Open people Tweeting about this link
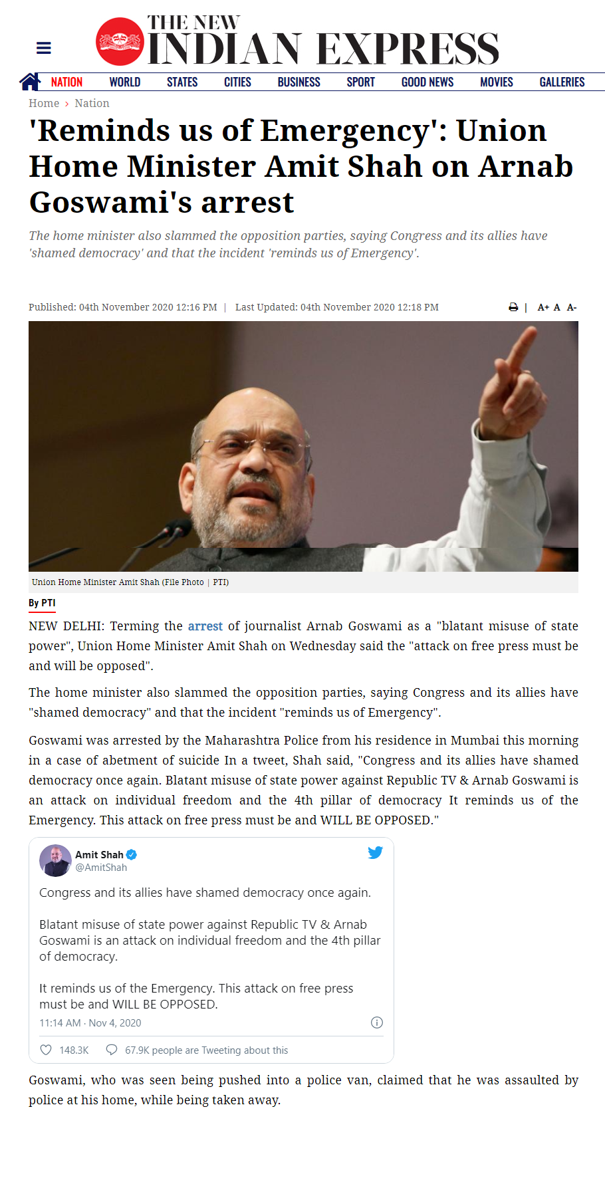The height and width of the screenshot is (1196, 605). [206, 1050]
